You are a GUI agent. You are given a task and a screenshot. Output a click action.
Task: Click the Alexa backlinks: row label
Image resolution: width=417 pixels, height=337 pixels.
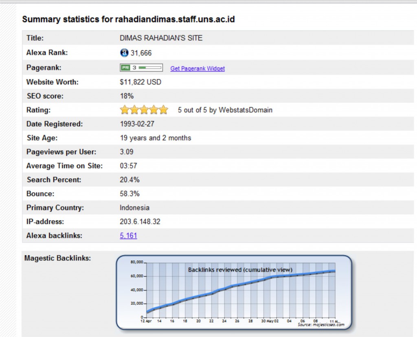pos(54,236)
